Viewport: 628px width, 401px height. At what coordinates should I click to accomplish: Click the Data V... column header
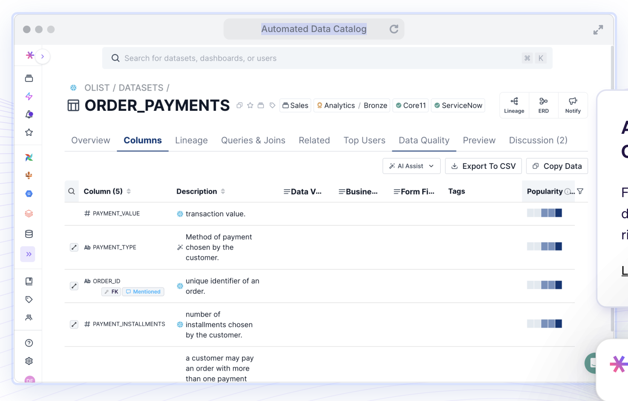point(303,191)
